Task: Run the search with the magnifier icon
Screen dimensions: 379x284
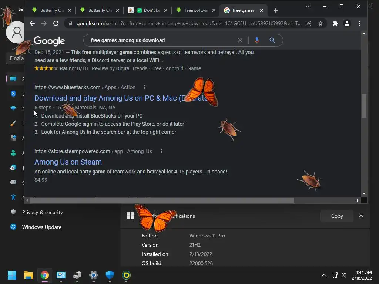Action: [272, 40]
